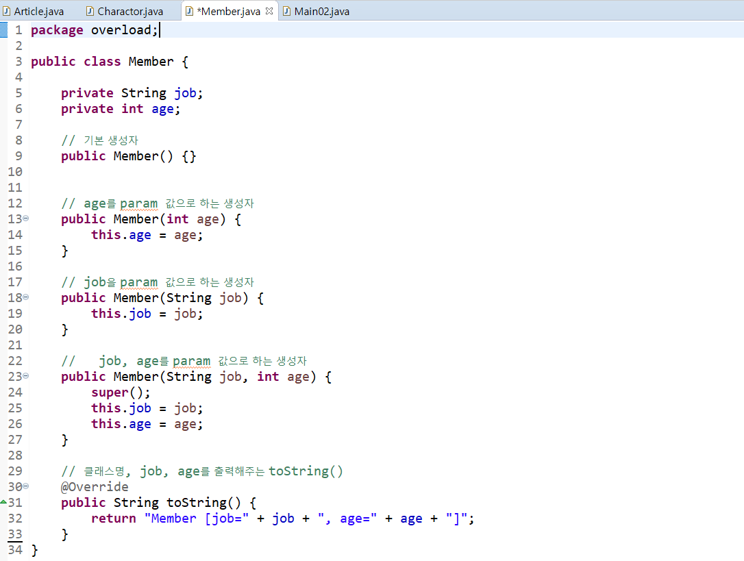Image resolution: width=744 pixels, height=561 pixels.
Task: Collapse the two-parameter constructor fold on line 23
Action: 25,376
